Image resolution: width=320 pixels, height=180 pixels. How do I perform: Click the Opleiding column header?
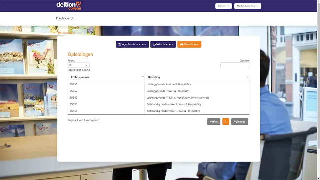[197, 77]
